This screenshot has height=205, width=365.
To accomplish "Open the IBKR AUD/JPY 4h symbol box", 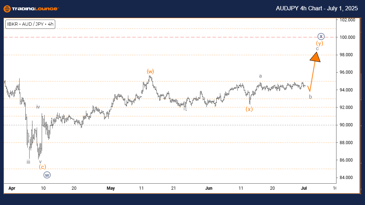I will (x=30, y=24).
